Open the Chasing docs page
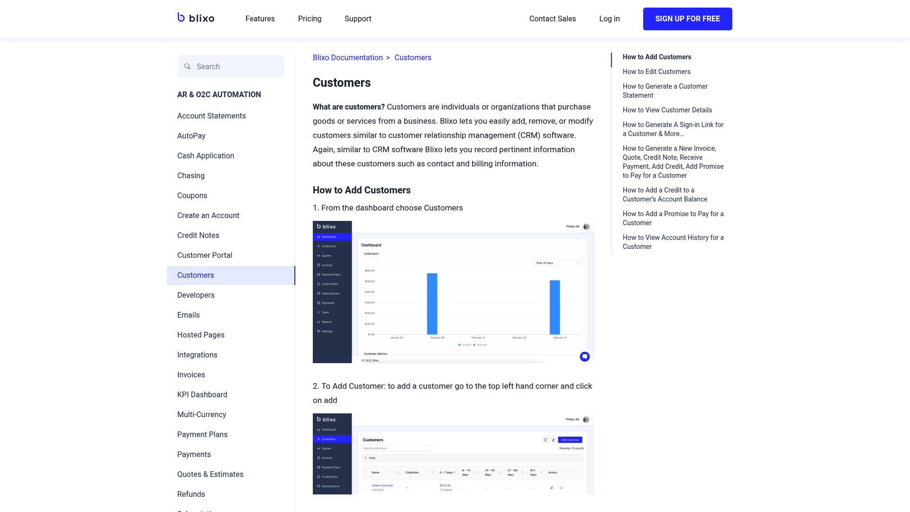 [191, 176]
